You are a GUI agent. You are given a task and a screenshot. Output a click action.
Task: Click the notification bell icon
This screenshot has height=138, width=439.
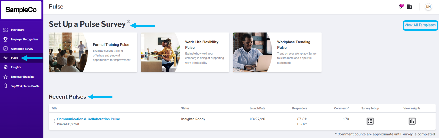(400, 7)
